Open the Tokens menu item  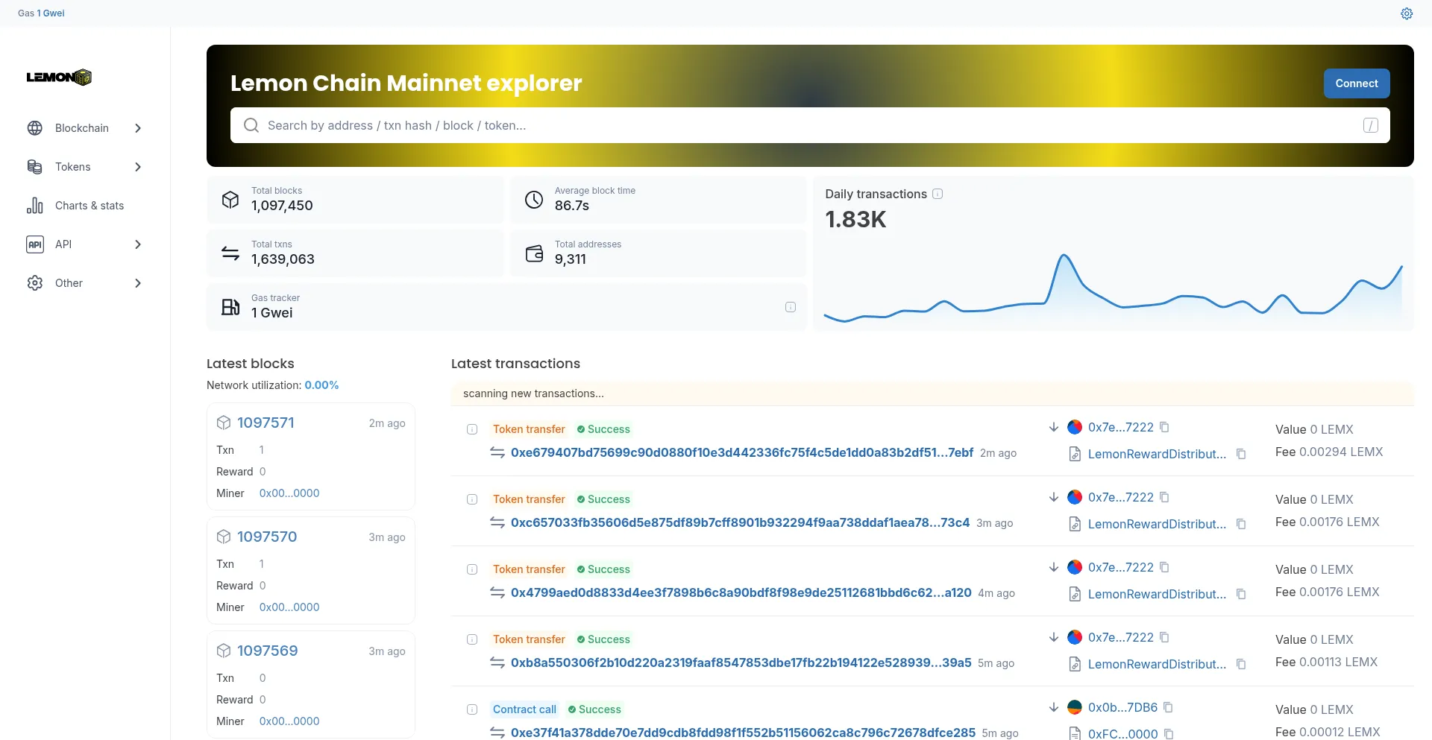point(85,167)
